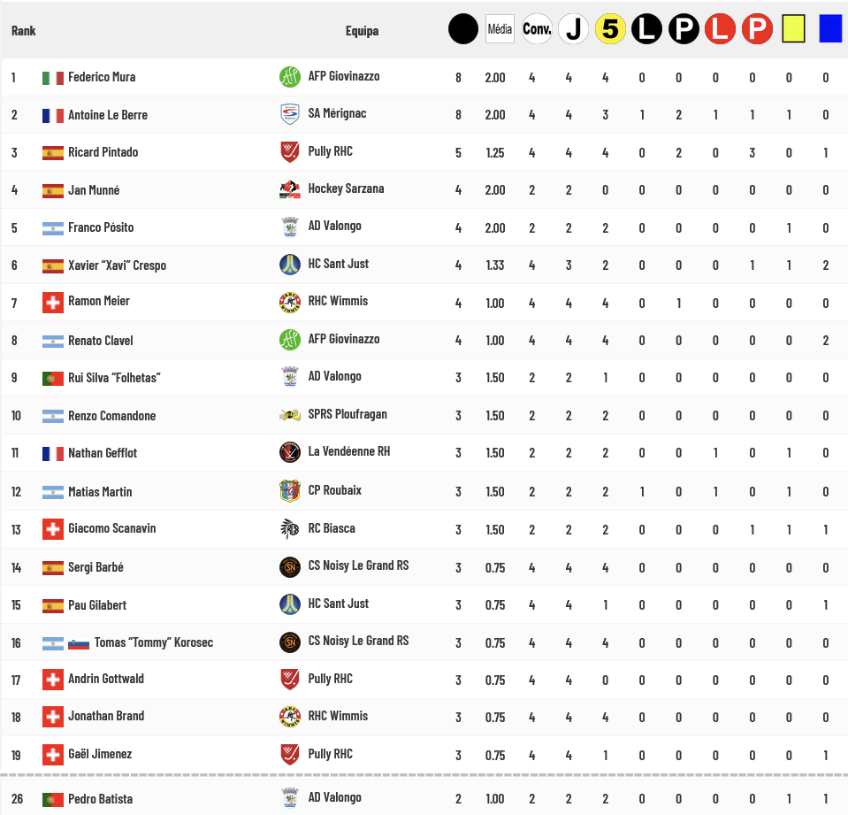Open the SPRS Ploufragan team link

coord(348,414)
